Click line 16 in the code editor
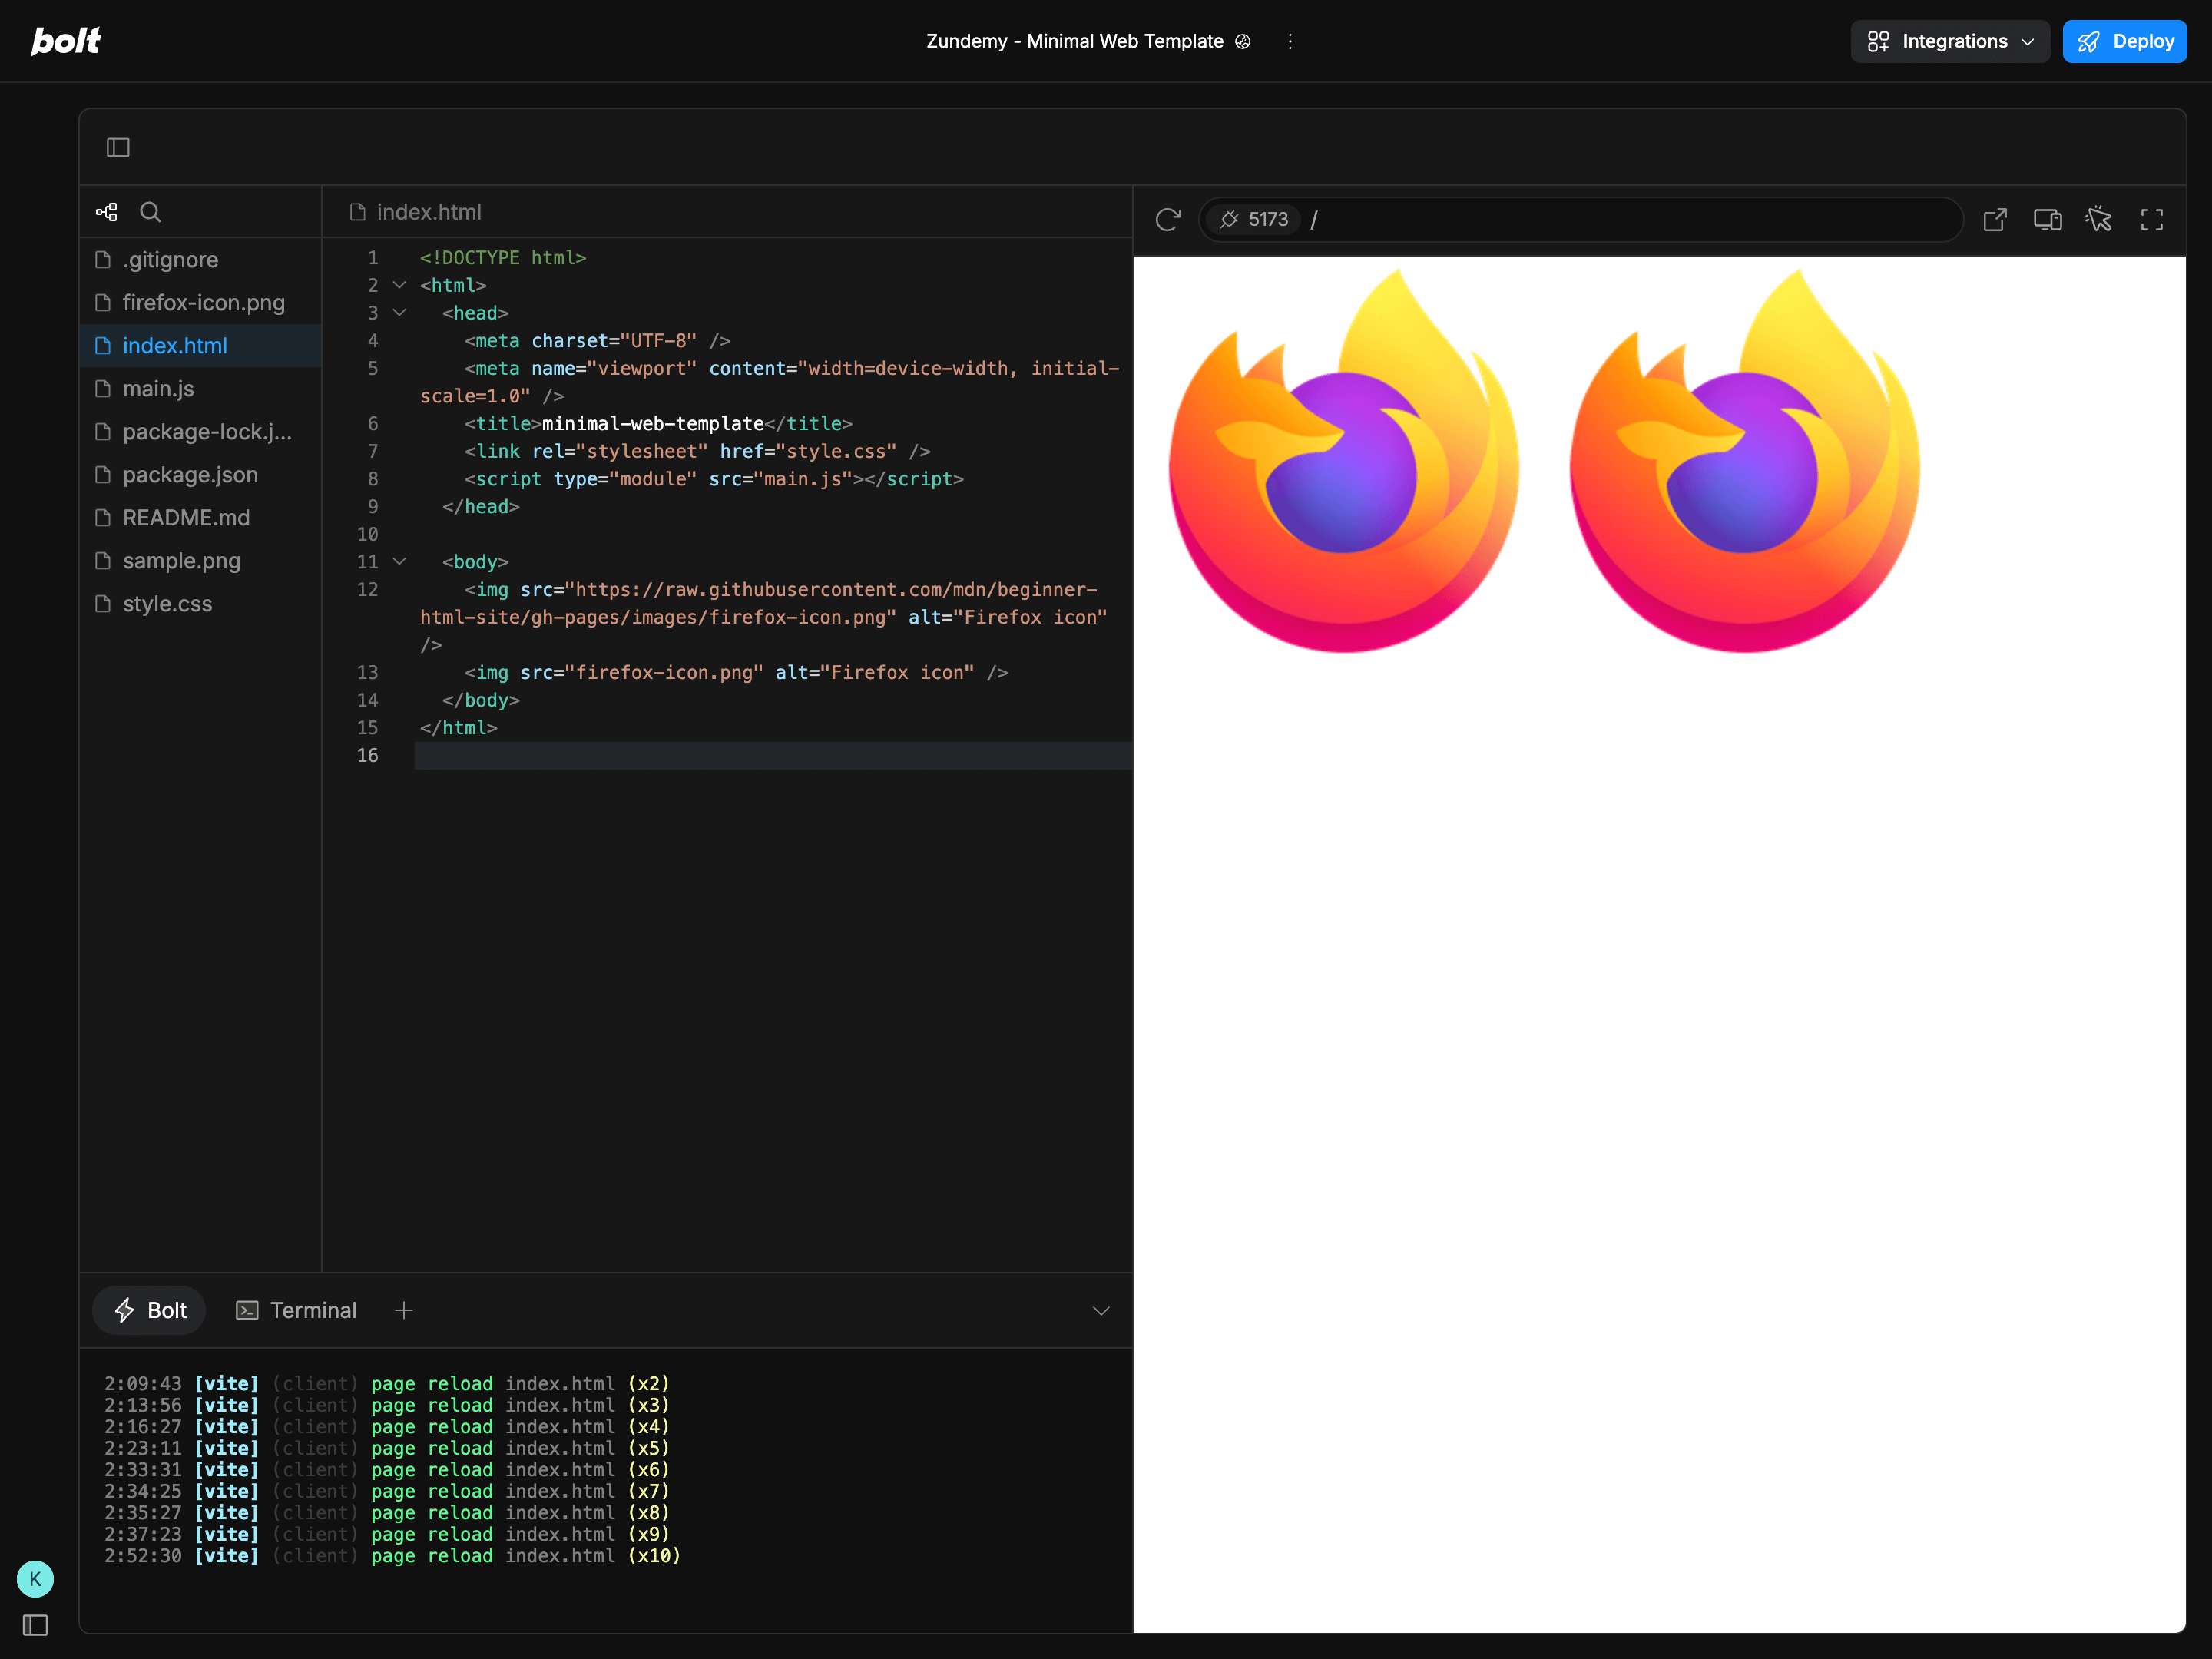 pos(773,756)
